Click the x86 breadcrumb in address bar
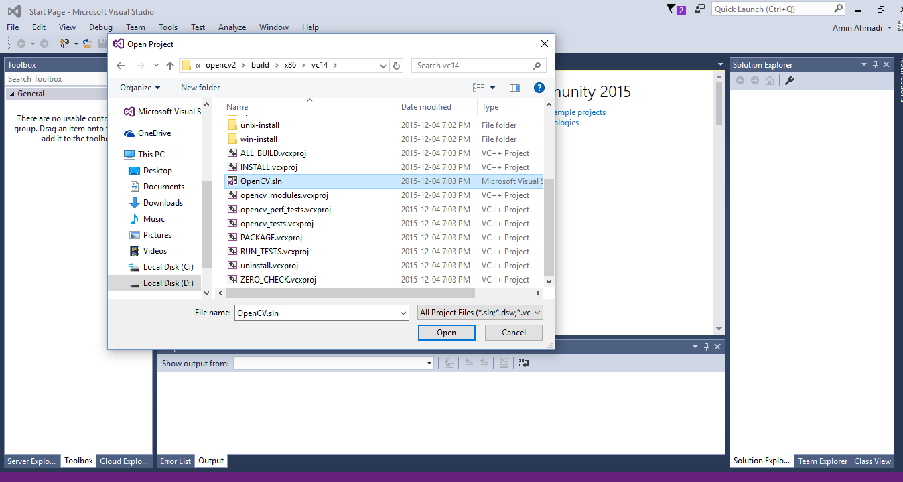This screenshot has height=482, width=903. [290, 66]
